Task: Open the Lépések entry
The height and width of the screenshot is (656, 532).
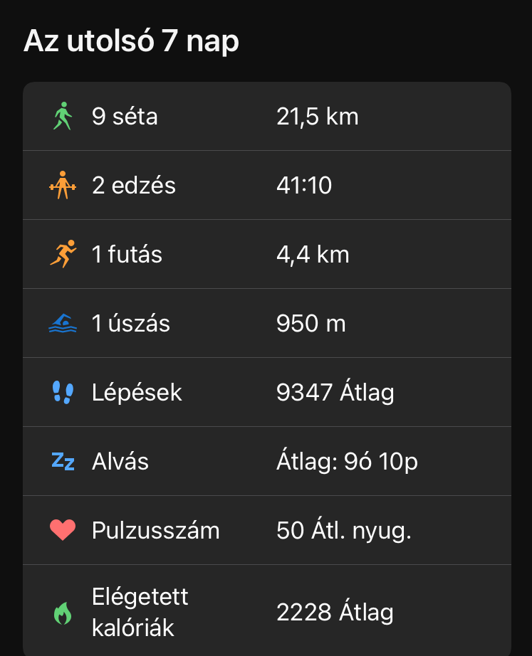Action: (x=137, y=393)
